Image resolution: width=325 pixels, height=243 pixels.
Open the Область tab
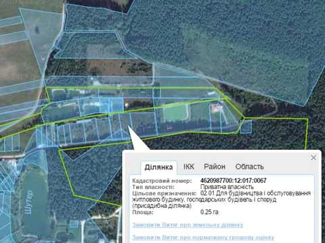click(249, 167)
